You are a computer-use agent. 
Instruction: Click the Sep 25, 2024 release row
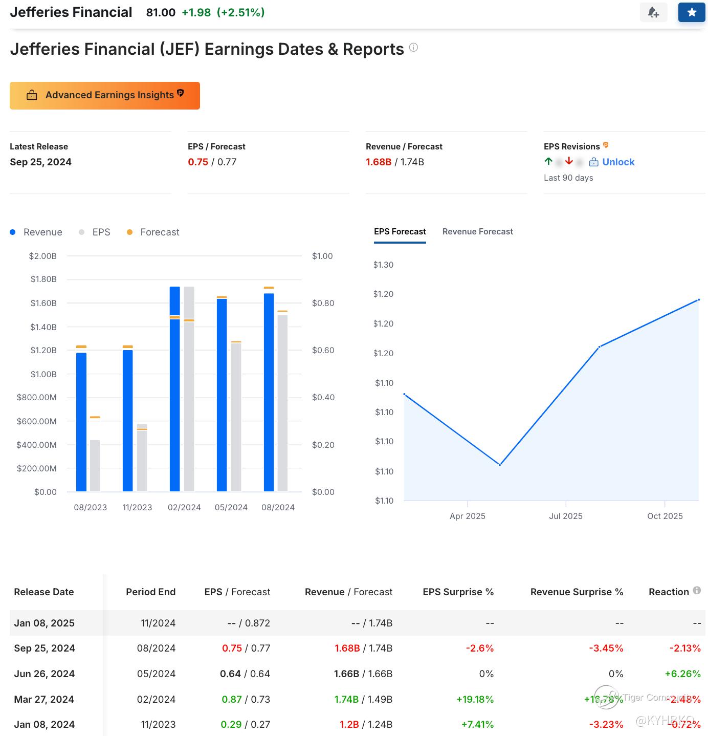tap(45, 648)
